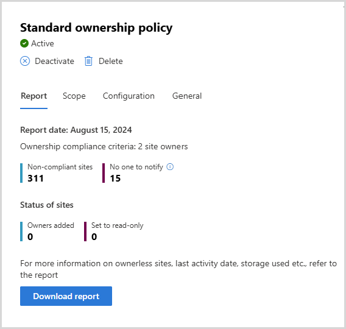The width and height of the screenshot is (346, 329).
Task: Click the Deactivate text label
Action: tap(54, 61)
